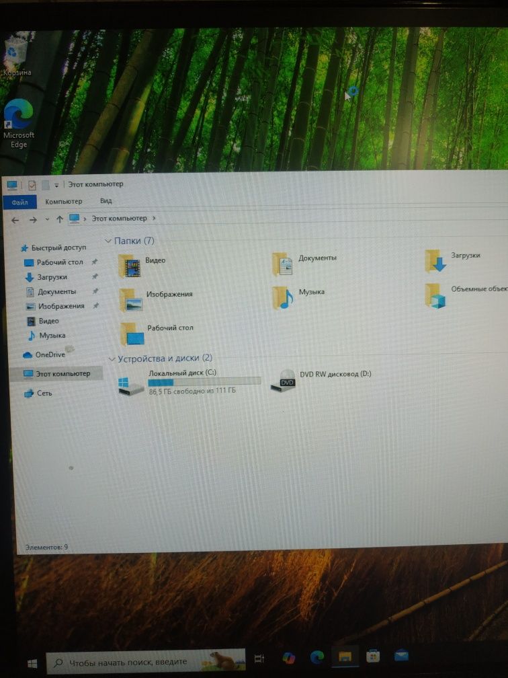Expand the chevron after Этот компьютер breadcrumb
The height and width of the screenshot is (678, 508).
(x=154, y=218)
